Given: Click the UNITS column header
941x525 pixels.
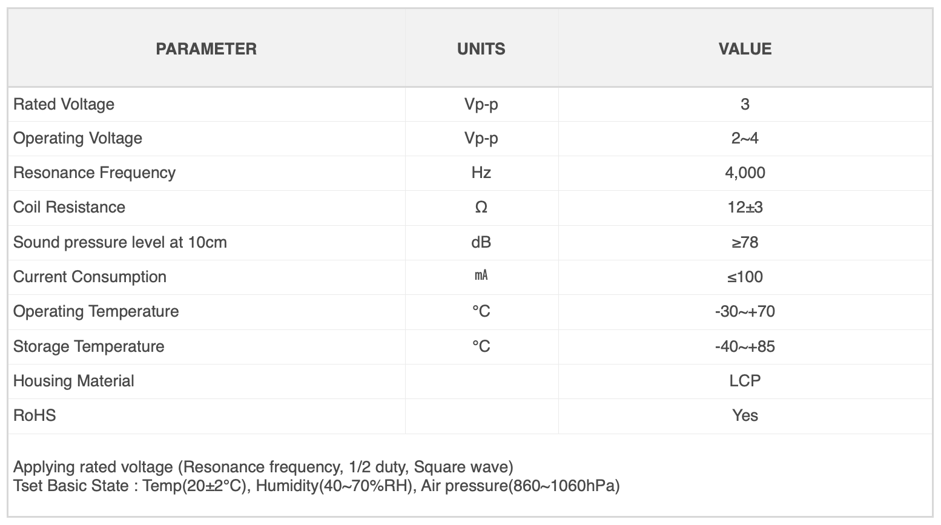Looking at the screenshot, I should point(481,49).
